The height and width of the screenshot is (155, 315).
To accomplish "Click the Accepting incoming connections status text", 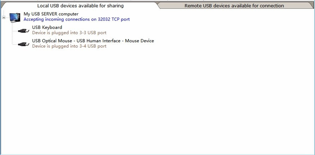I will pos(76,19).
